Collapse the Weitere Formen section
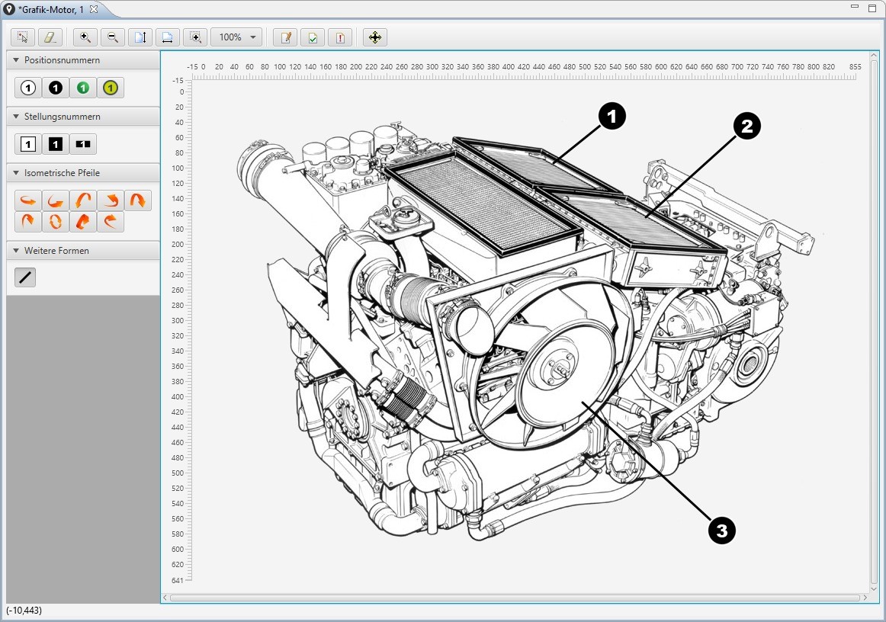The height and width of the screenshot is (622, 886). (16, 251)
